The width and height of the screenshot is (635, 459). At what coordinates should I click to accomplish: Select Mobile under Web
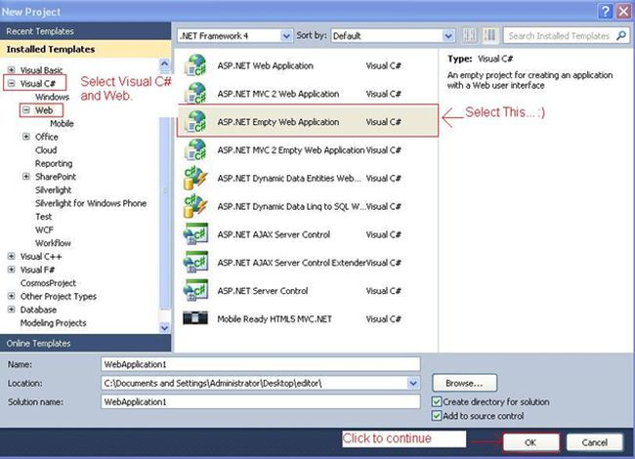pyautogui.click(x=62, y=123)
